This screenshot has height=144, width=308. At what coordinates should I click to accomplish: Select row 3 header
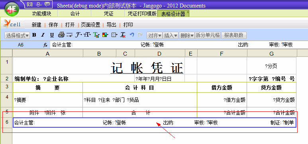(7, 87)
